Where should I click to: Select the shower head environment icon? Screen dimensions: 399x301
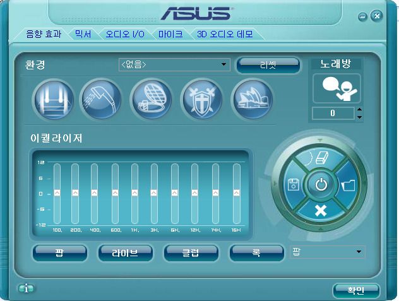tap(101, 99)
